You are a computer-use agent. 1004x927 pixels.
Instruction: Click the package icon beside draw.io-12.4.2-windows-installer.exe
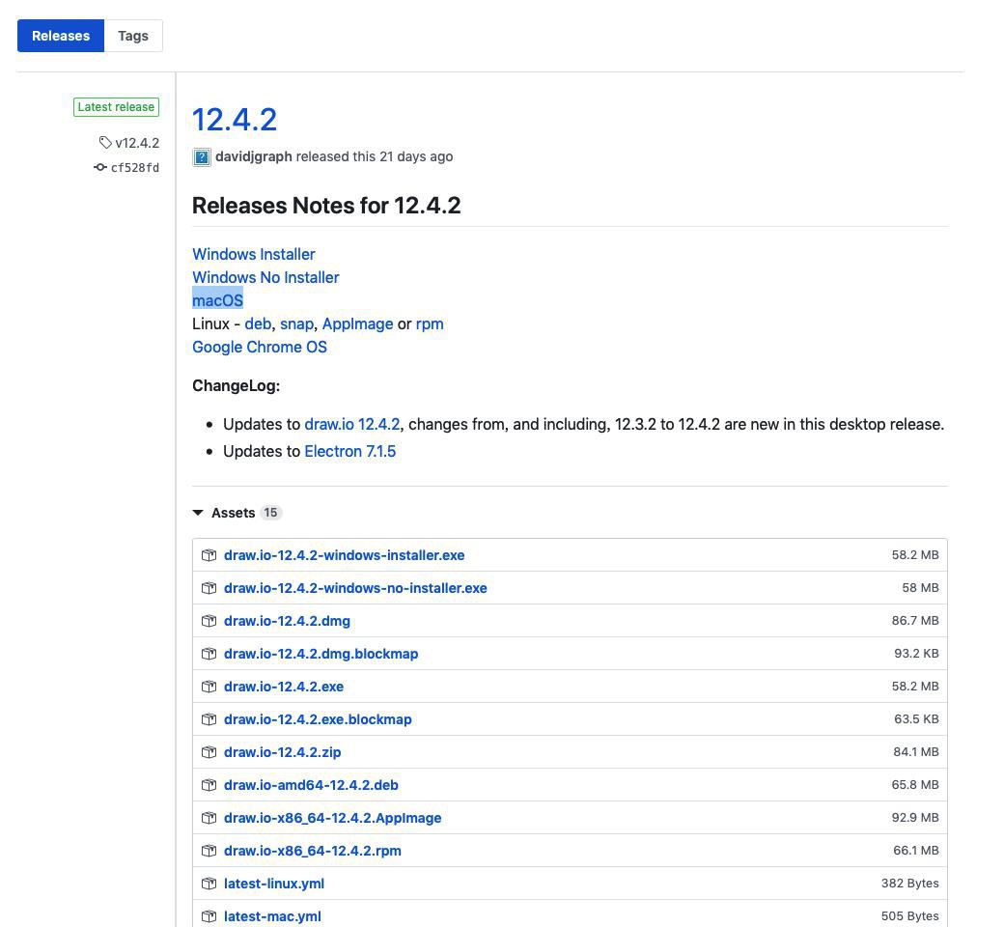point(209,555)
